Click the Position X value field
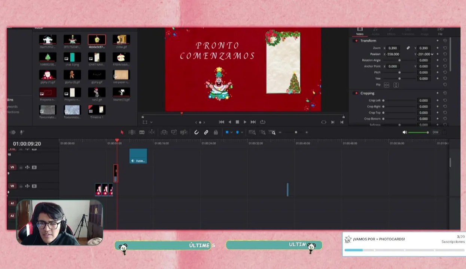This screenshot has height=269, width=466. [x=393, y=54]
